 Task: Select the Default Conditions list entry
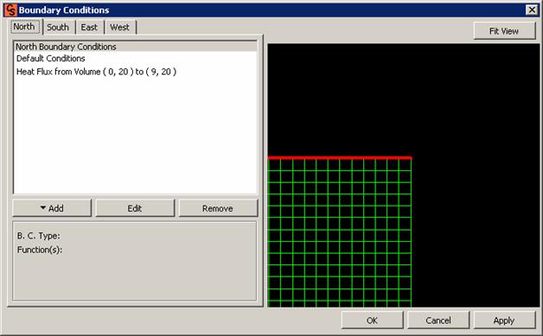tap(50, 59)
